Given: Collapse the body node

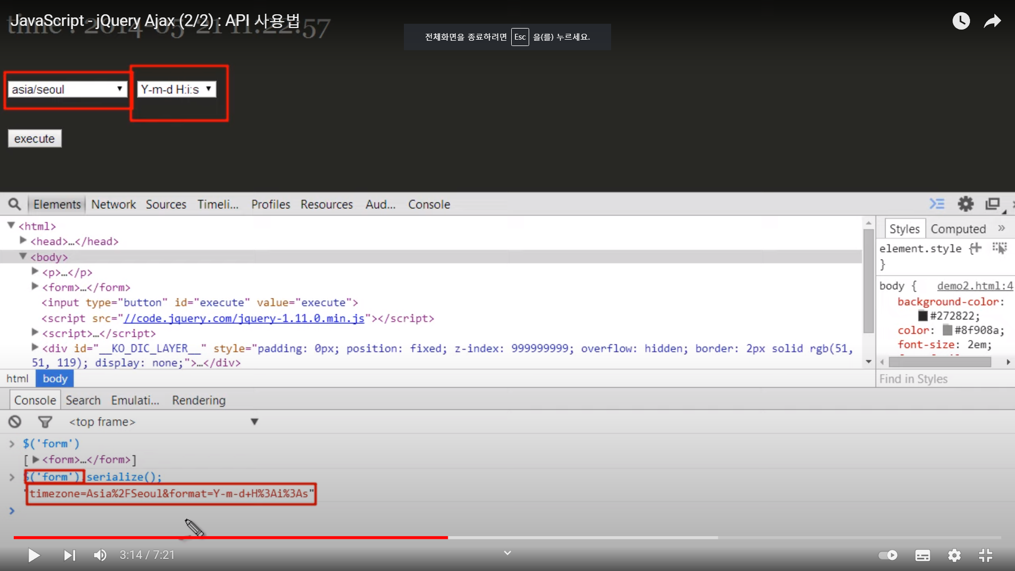Looking at the screenshot, I should click(x=23, y=256).
